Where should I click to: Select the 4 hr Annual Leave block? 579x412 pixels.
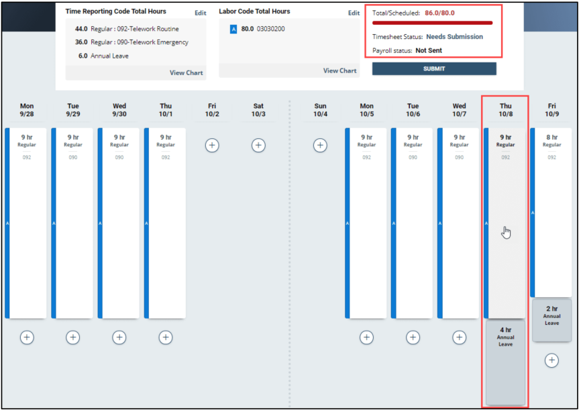click(505, 362)
